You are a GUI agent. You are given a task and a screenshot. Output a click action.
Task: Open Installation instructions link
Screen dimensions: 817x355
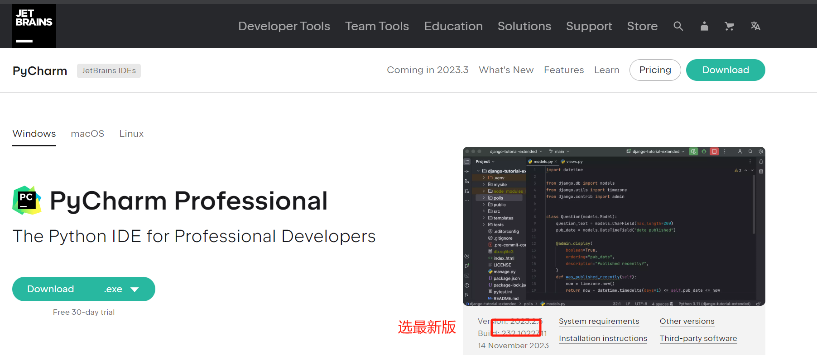pyautogui.click(x=603, y=338)
